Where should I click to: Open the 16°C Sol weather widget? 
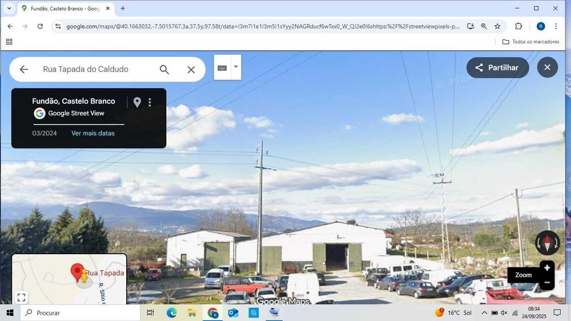coord(453,312)
